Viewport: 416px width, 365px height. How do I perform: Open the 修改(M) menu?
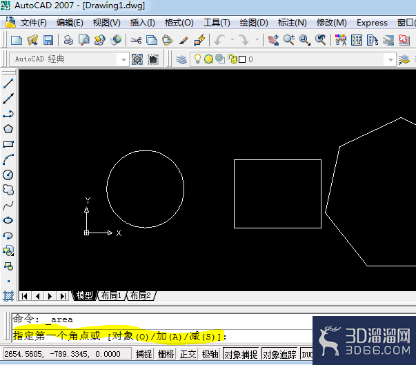[332, 23]
